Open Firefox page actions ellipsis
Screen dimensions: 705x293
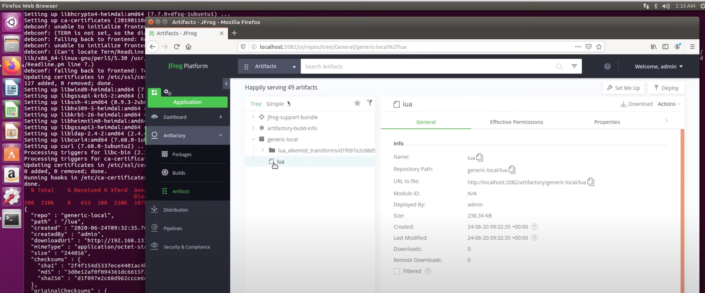coord(578,47)
